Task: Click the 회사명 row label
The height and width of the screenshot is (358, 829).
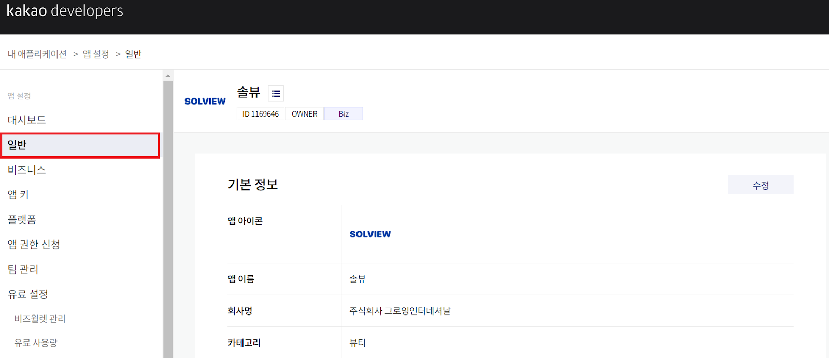Action: coord(240,311)
